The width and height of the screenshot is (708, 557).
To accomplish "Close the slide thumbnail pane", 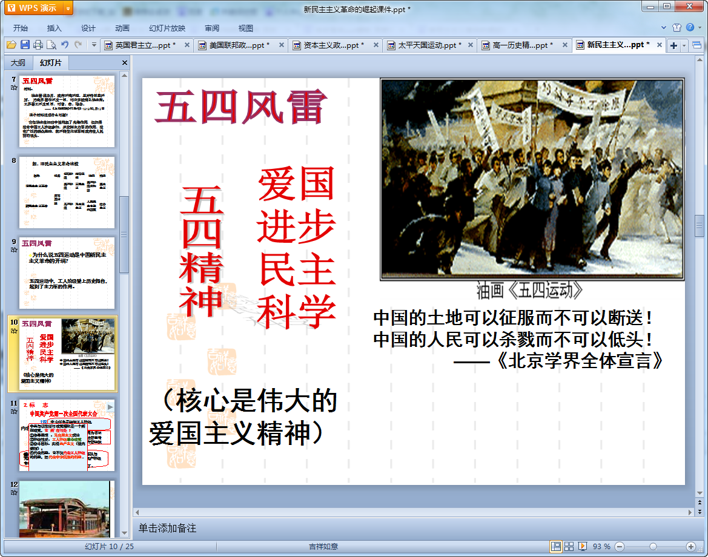I will [x=125, y=63].
